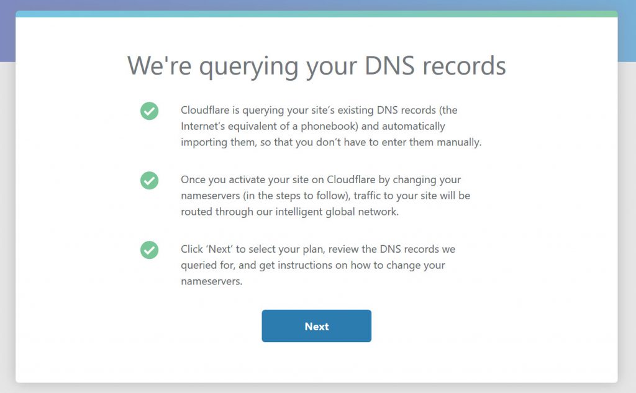Click the checkmark beside "Click 'Next' to select"
636x393 pixels.
click(149, 250)
